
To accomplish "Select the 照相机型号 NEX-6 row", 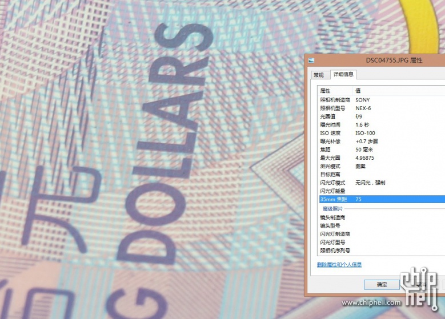I will coord(382,108).
